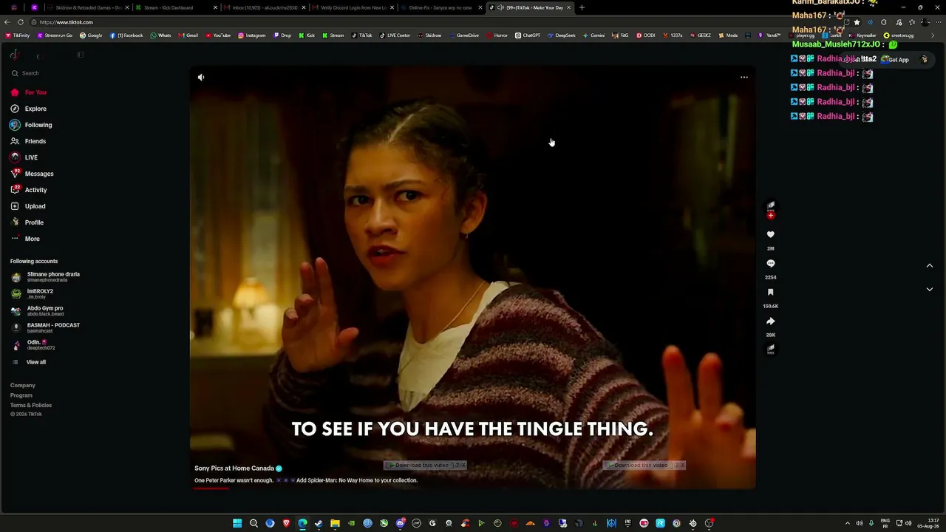The image size is (946, 532).
Task: Bookmark the video to favorites
Action: point(771,292)
